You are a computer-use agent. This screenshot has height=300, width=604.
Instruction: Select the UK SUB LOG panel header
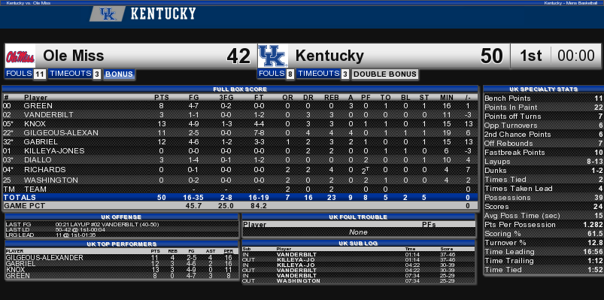tap(358, 244)
